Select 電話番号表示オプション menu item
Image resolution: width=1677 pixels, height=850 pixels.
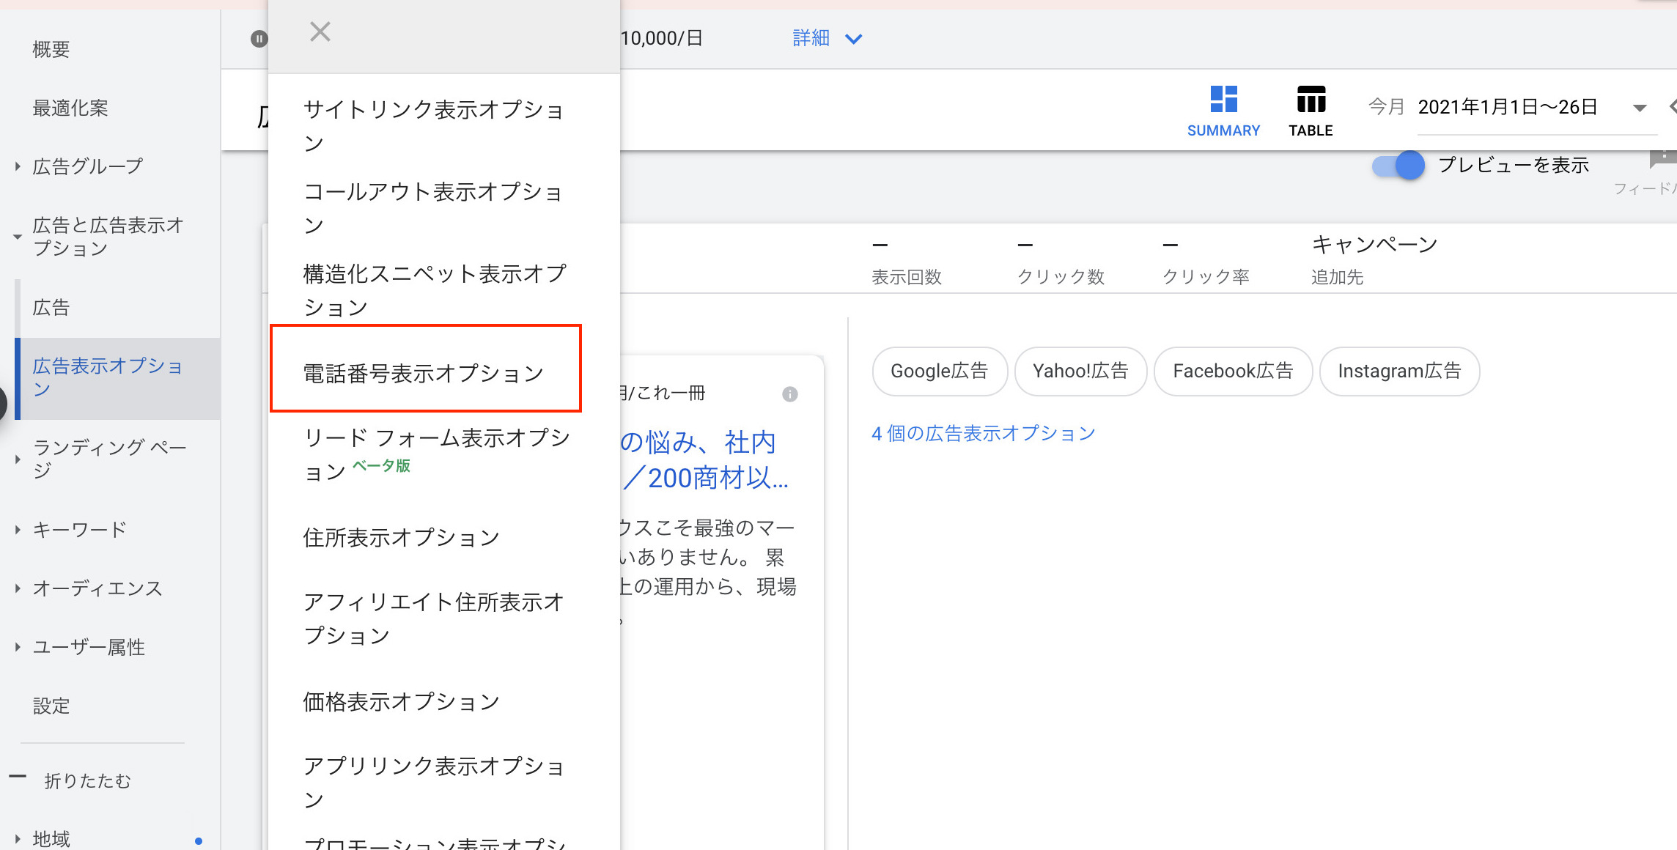coord(424,373)
